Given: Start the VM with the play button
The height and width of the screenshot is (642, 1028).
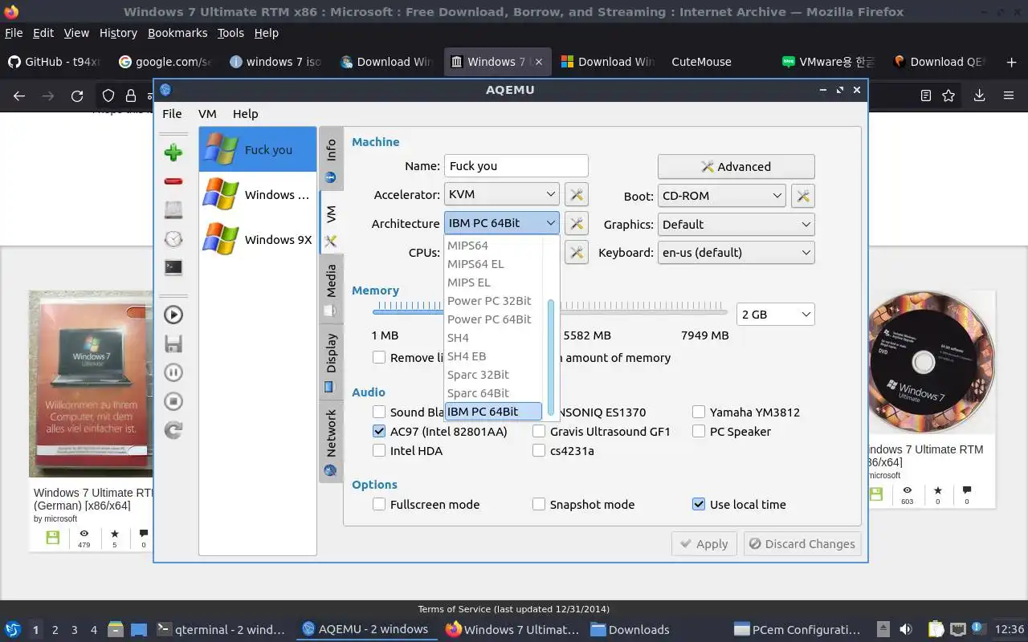Looking at the screenshot, I should (x=173, y=315).
